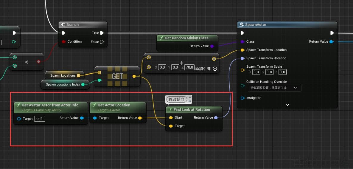Click the less-than node top input pin
The width and height of the screenshot is (353, 169).
click(15, 57)
